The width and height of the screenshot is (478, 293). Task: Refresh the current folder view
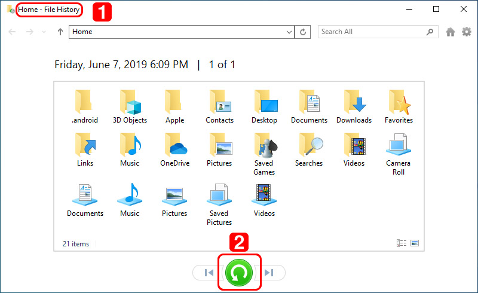pyautogui.click(x=303, y=32)
